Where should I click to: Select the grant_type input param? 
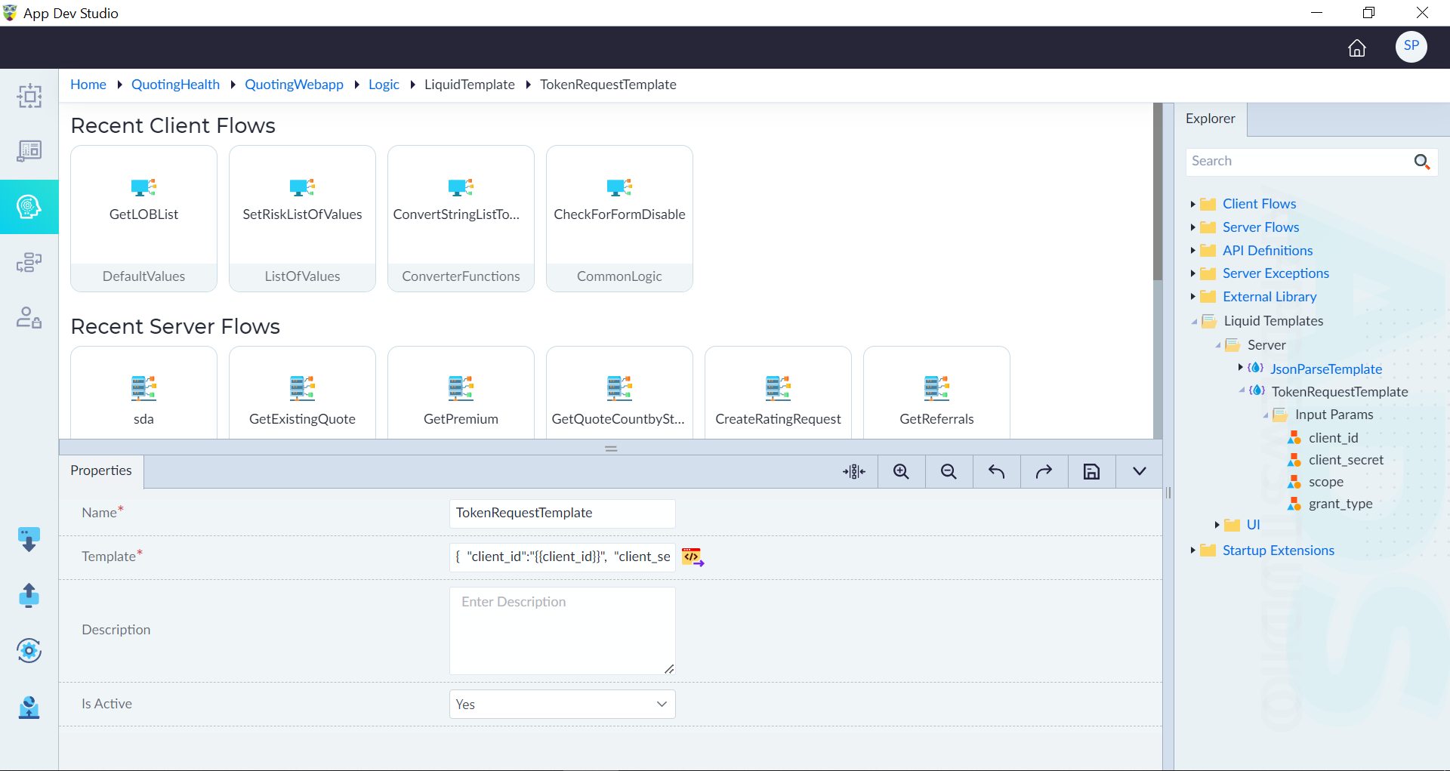tap(1340, 504)
